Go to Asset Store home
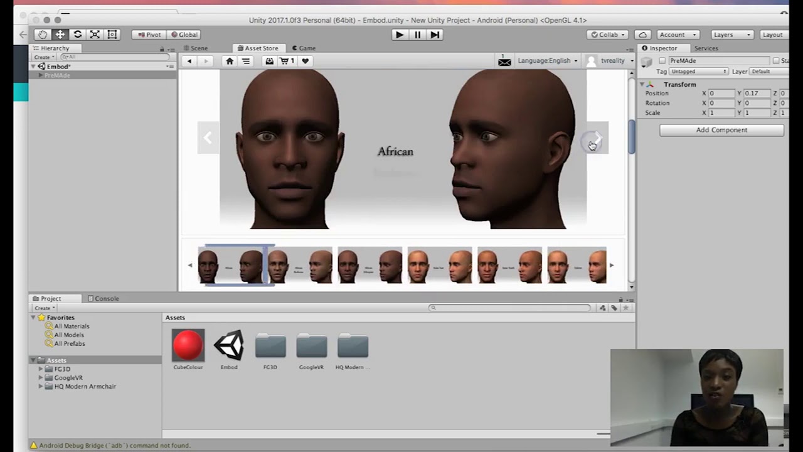Viewport: 803px width, 452px height. click(230, 61)
